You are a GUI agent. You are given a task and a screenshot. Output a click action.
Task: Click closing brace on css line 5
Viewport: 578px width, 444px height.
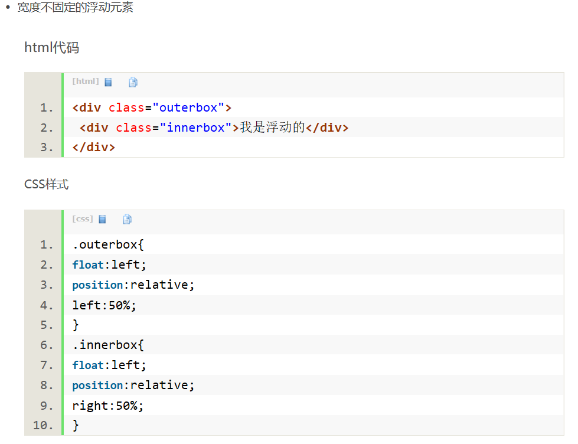[76, 325]
